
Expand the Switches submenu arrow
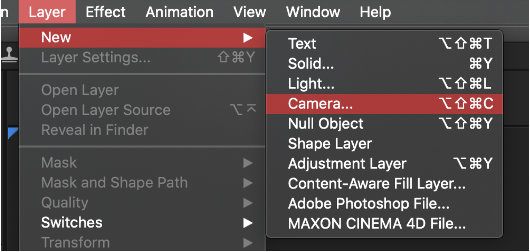pos(248,223)
